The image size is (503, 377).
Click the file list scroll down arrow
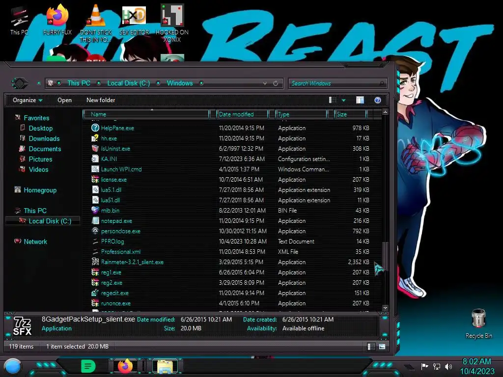coord(385,308)
